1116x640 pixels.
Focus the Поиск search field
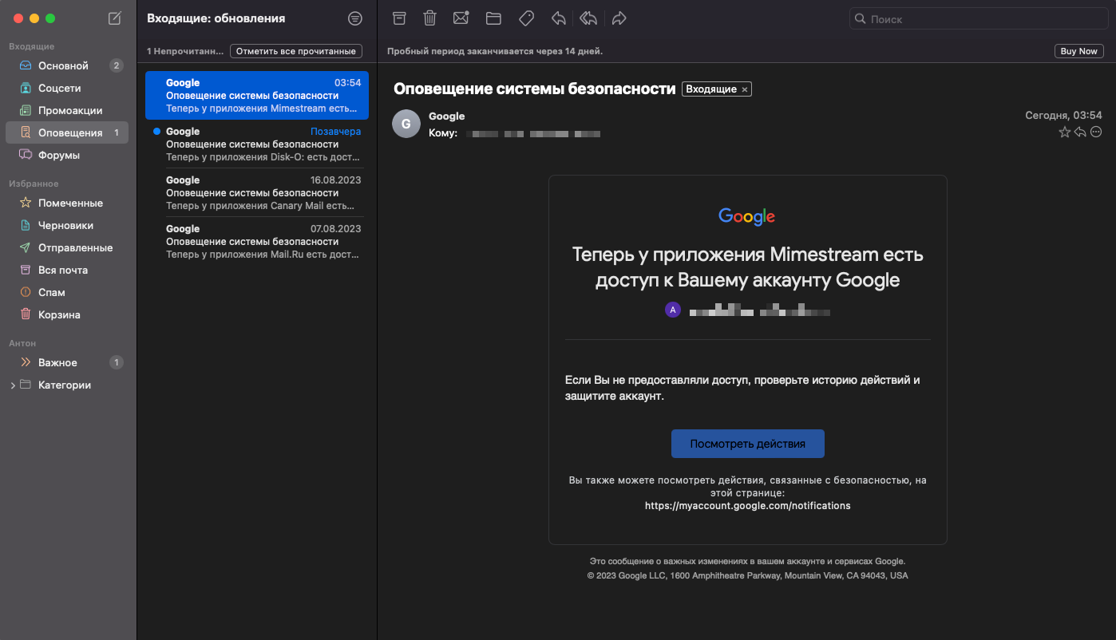[978, 18]
